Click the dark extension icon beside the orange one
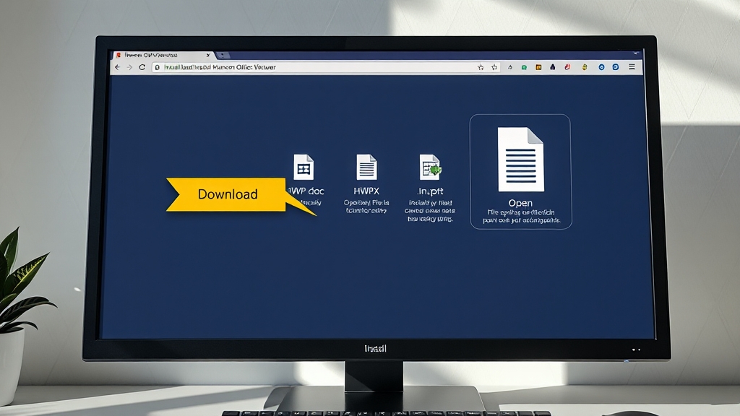This screenshot has height=416, width=740. pos(553,67)
